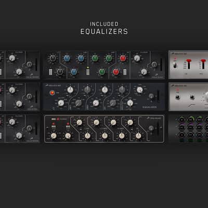Click the first white top-row knob on the EQUALIZER unit
Screen dimensions: 208x208
pos(70,89)
